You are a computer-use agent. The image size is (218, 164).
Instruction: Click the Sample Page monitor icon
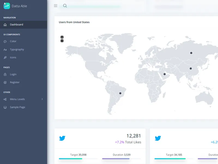tap(5, 107)
